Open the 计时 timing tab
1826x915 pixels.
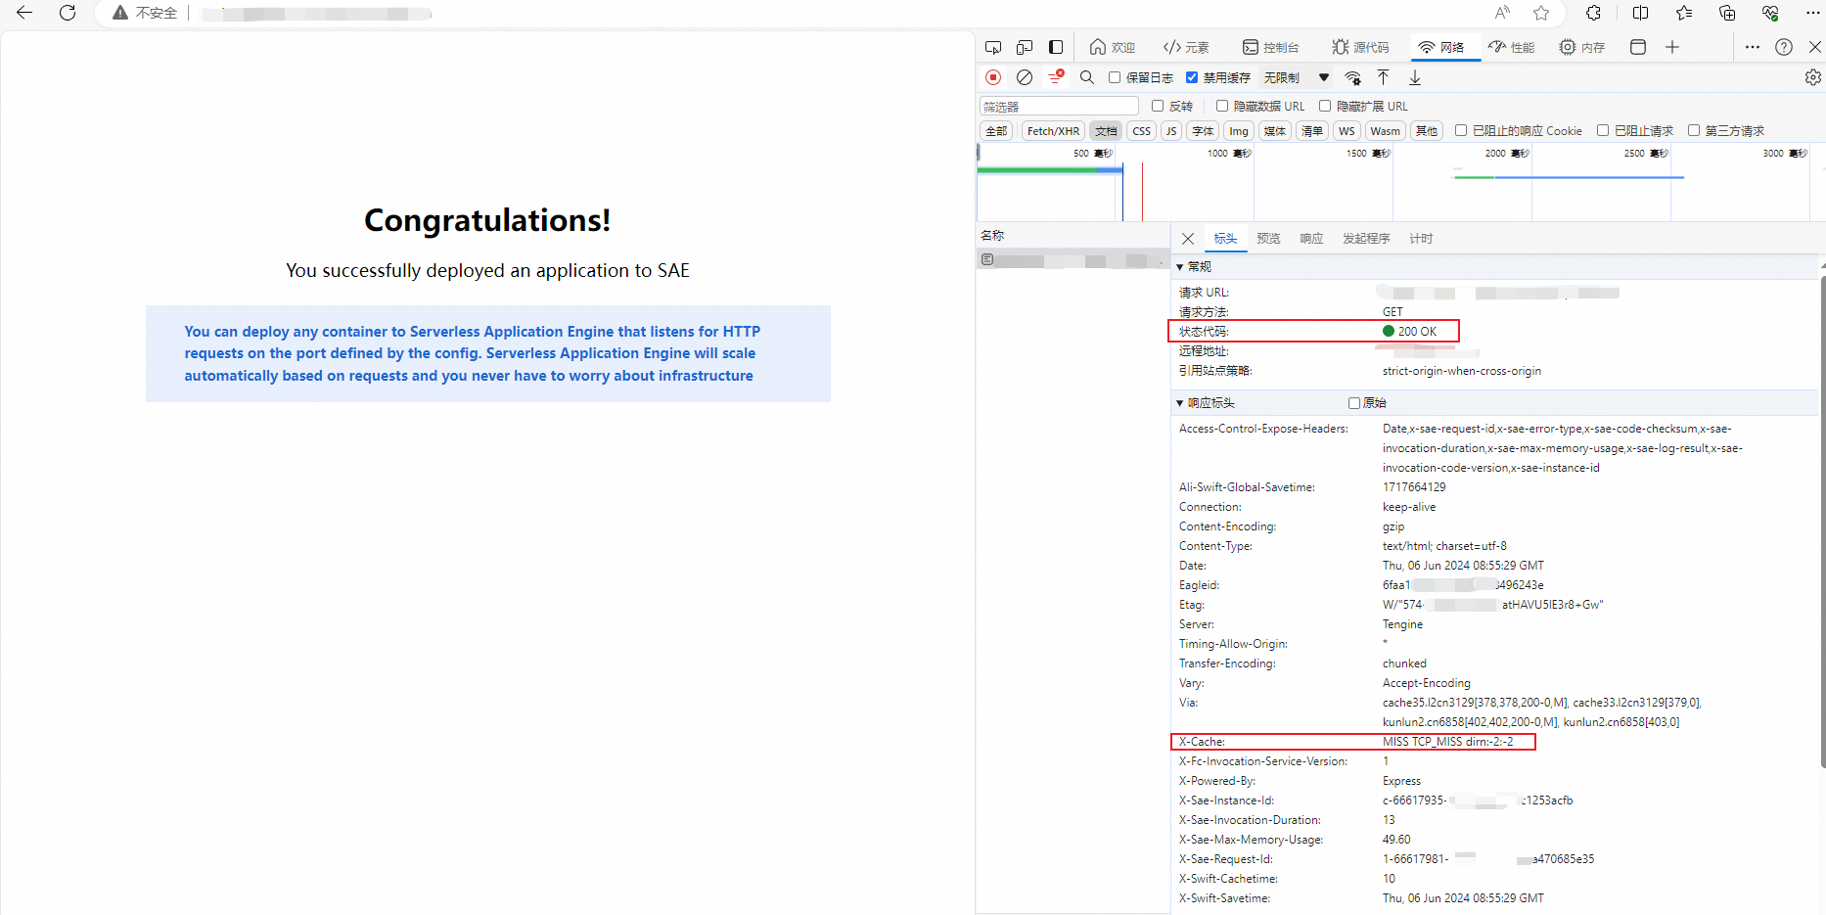(1421, 239)
